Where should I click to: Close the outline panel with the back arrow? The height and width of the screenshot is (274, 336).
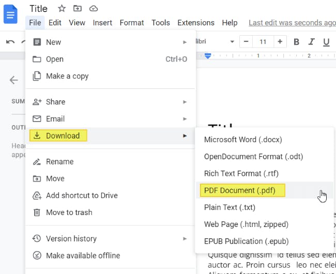point(14,80)
